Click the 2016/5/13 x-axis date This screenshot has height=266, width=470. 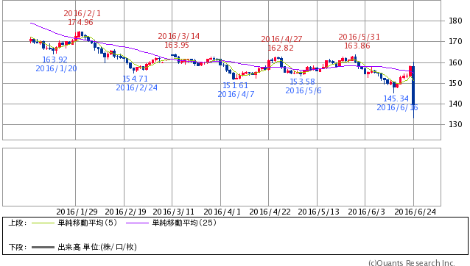point(319,212)
